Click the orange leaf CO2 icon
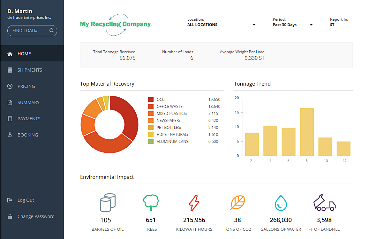The height and width of the screenshot is (239, 369). pyautogui.click(x=237, y=202)
